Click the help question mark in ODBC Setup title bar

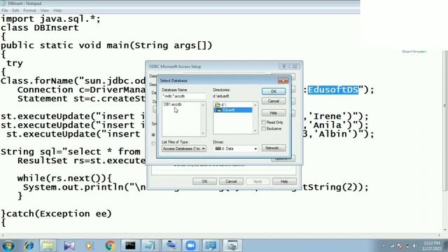tap(284, 66)
